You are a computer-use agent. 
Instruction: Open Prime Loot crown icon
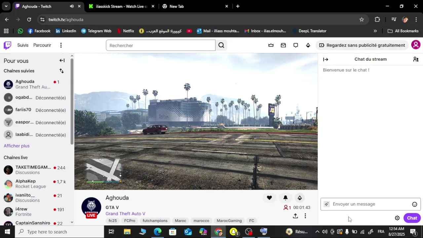[271, 45]
